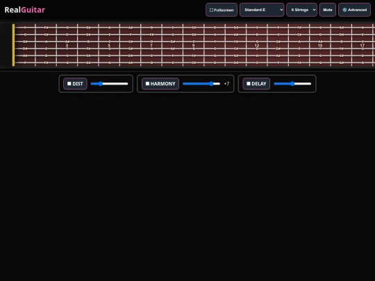Play E at fret 14 on D string
This screenshot has height=281, width=375.
(299, 49)
